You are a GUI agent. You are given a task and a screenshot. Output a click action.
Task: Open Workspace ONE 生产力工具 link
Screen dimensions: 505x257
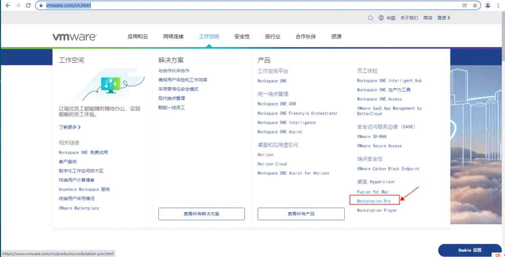coord(384,90)
